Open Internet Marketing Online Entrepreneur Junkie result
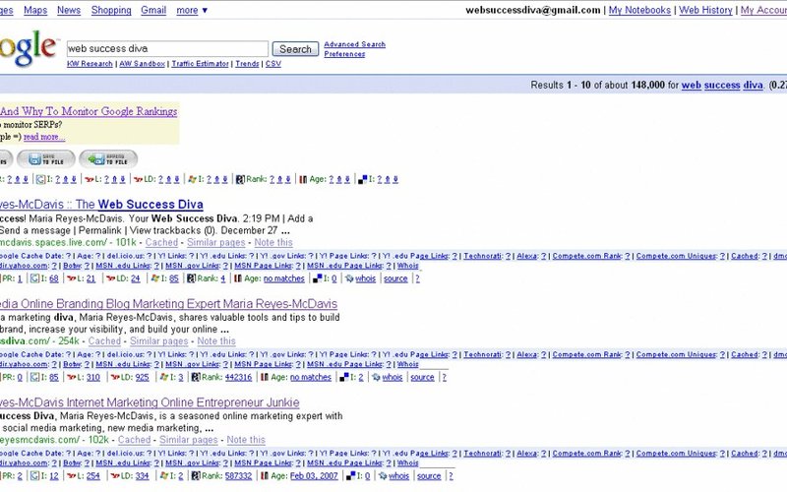 point(150,402)
